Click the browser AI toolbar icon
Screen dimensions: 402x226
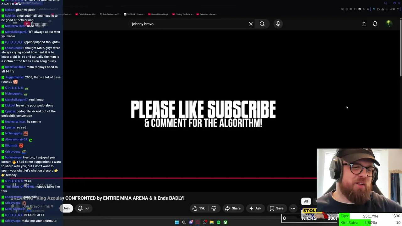coord(393,9)
